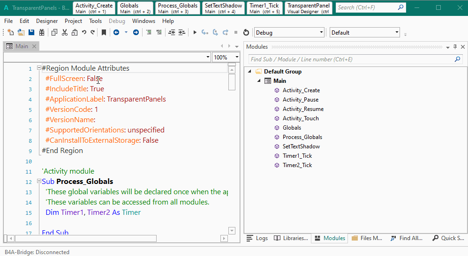Image resolution: width=468 pixels, height=256 pixels.
Task: Collapse the Default Group tree node
Action: [249, 72]
